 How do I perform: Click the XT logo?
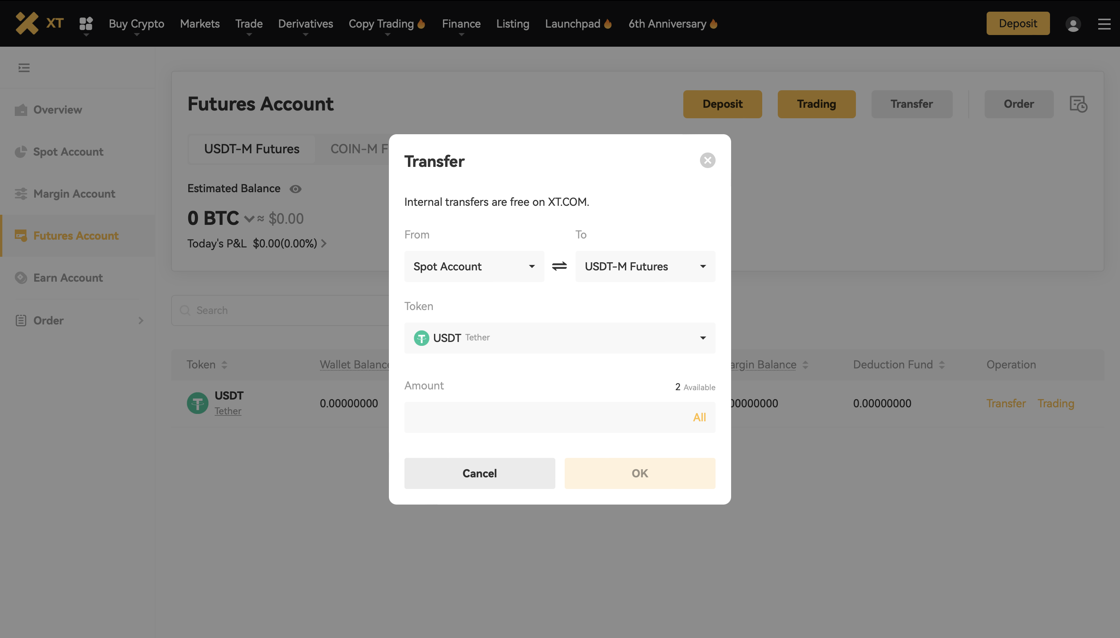click(39, 23)
